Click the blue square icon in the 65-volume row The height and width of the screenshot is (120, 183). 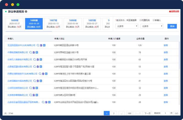click(x=41, y=59)
